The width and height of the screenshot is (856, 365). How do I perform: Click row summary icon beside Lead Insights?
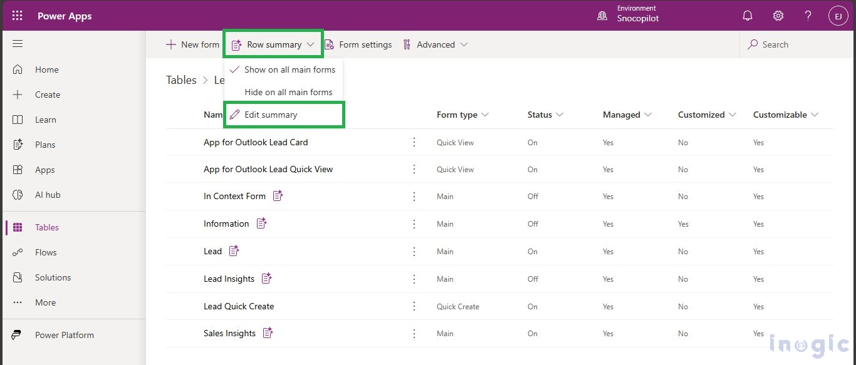[266, 278]
